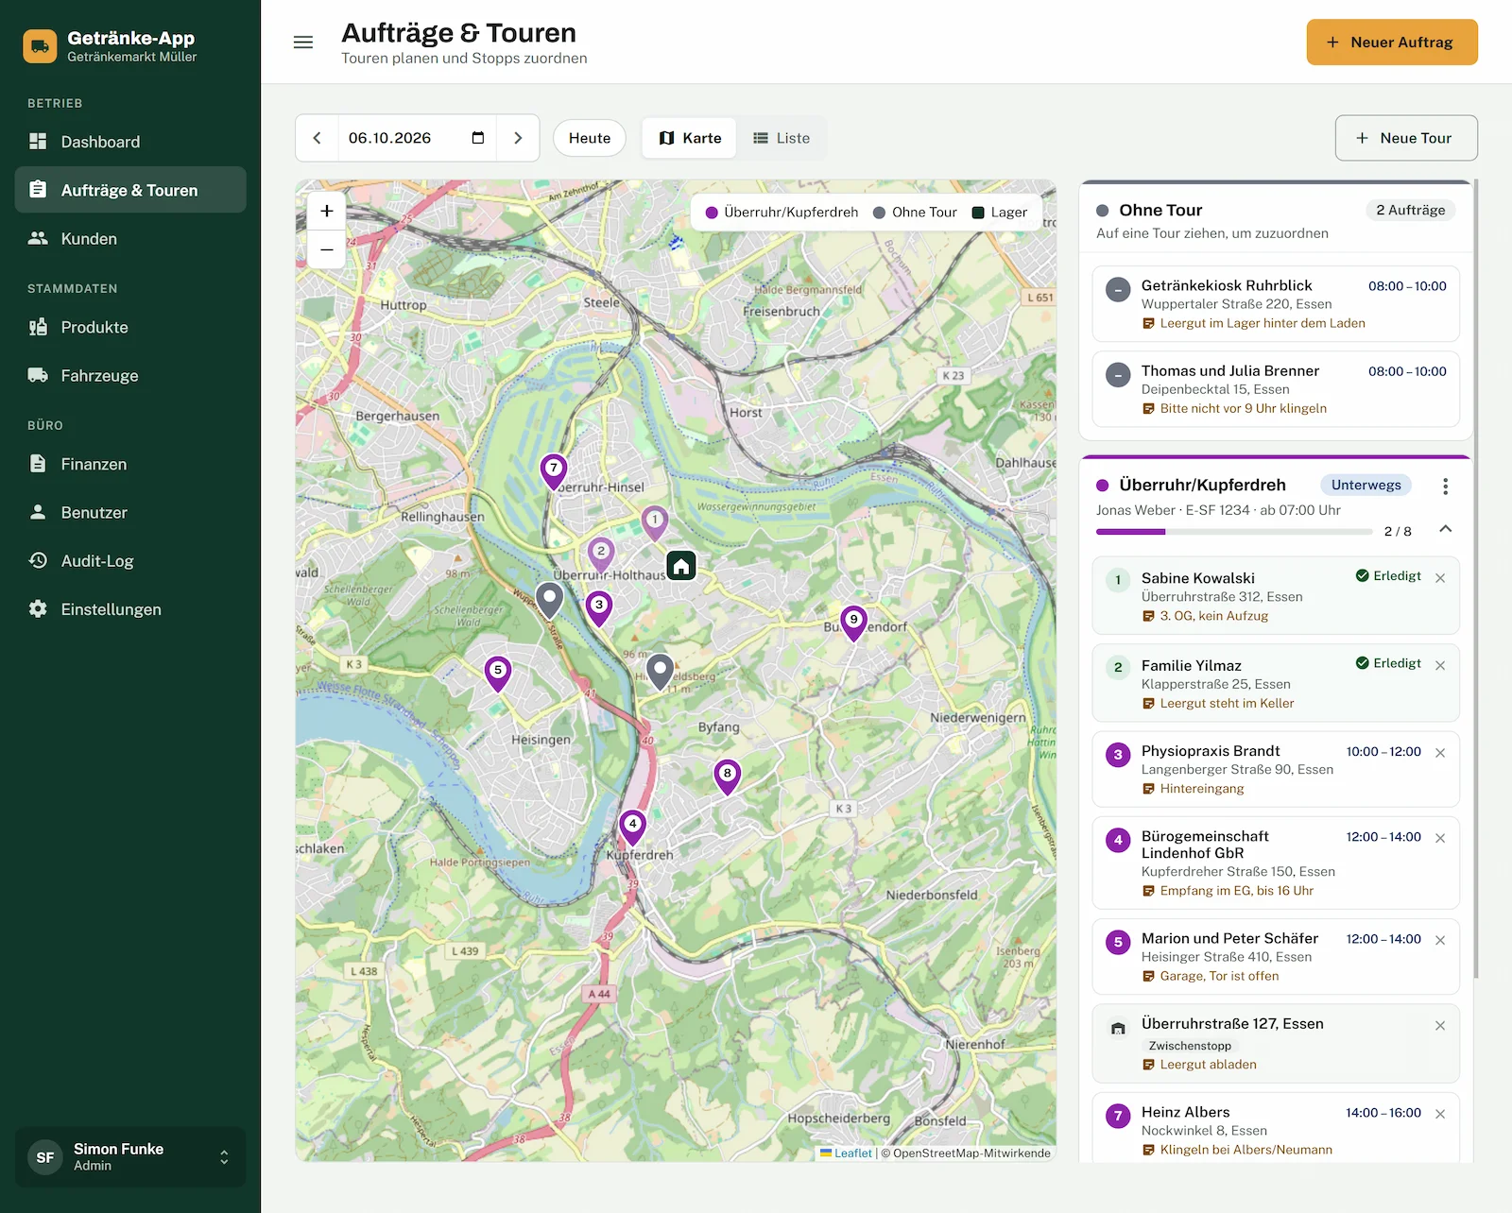Click Neuer Auftrag button
This screenshot has height=1213, width=1512.
[1392, 43]
